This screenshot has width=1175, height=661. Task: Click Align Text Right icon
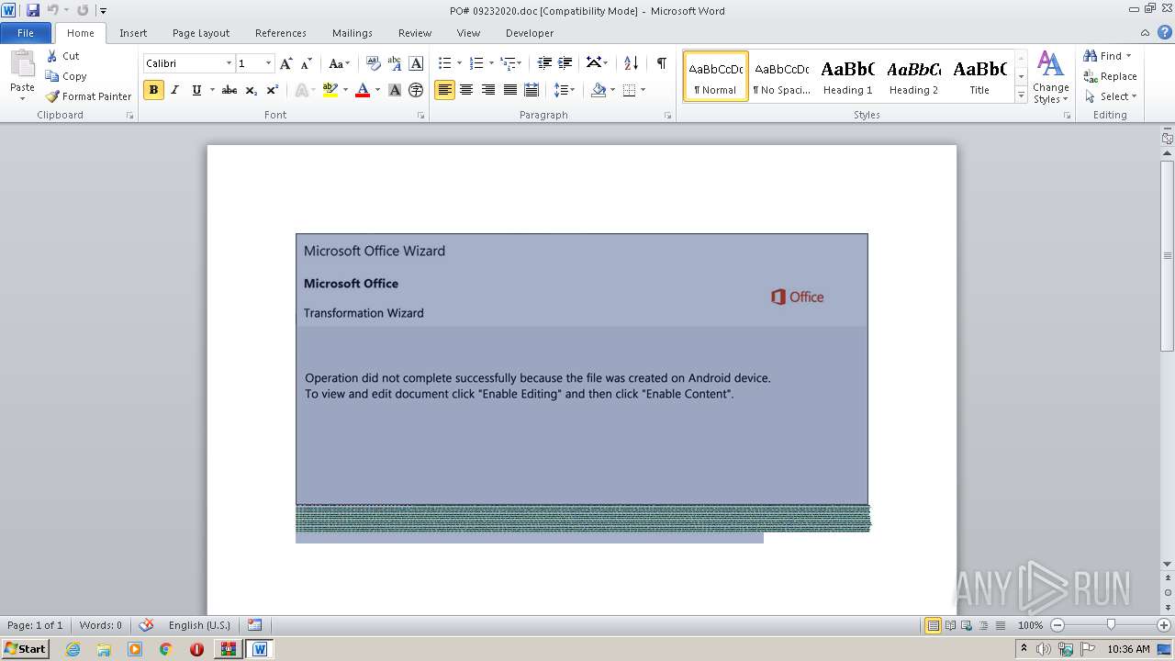[x=488, y=90]
